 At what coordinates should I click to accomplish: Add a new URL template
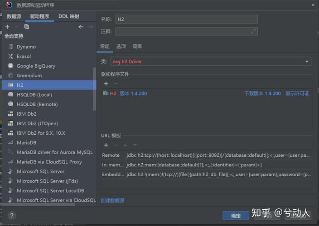106,145
